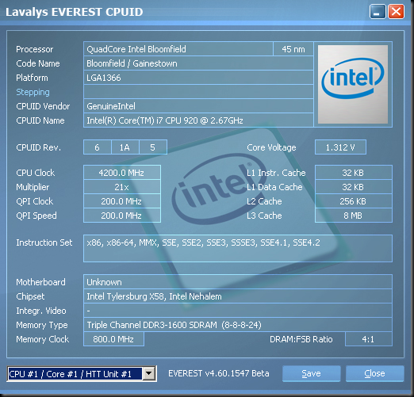Click the '4:1' DRAM:FSB ratio value
The height and width of the screenshot is (397, 414).
point(369,339)
